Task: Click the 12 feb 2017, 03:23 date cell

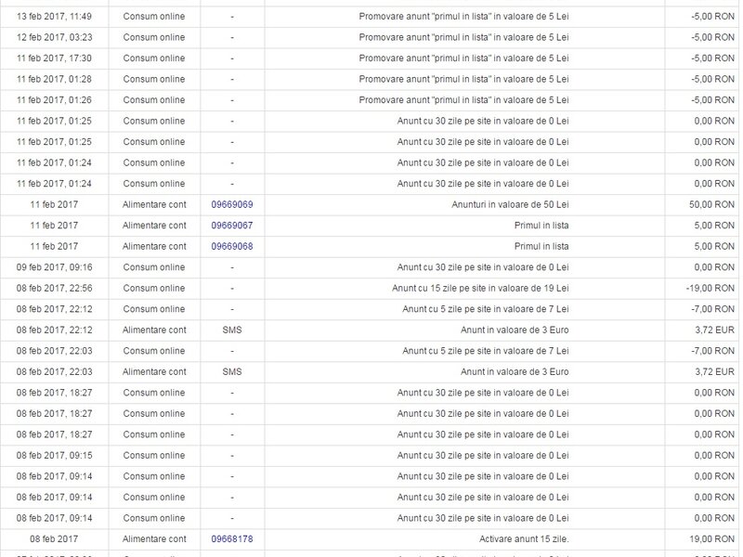Action: (x=54, y=37)
